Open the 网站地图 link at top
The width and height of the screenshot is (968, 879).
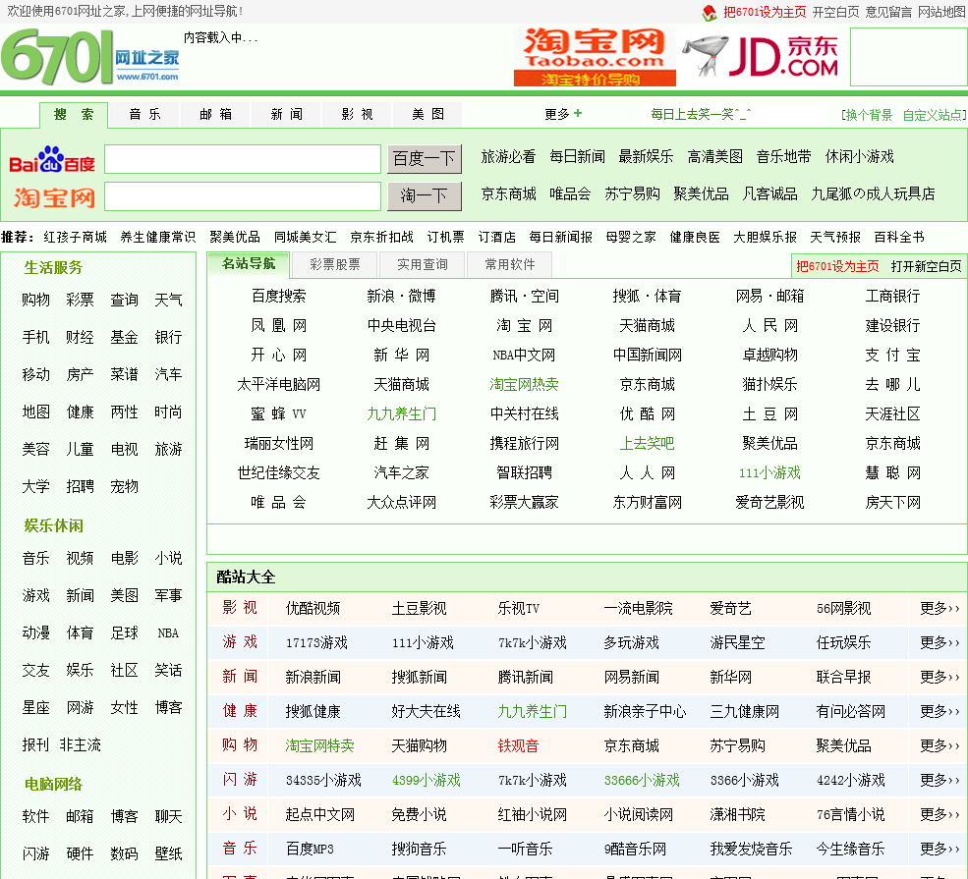coord(941,13)
